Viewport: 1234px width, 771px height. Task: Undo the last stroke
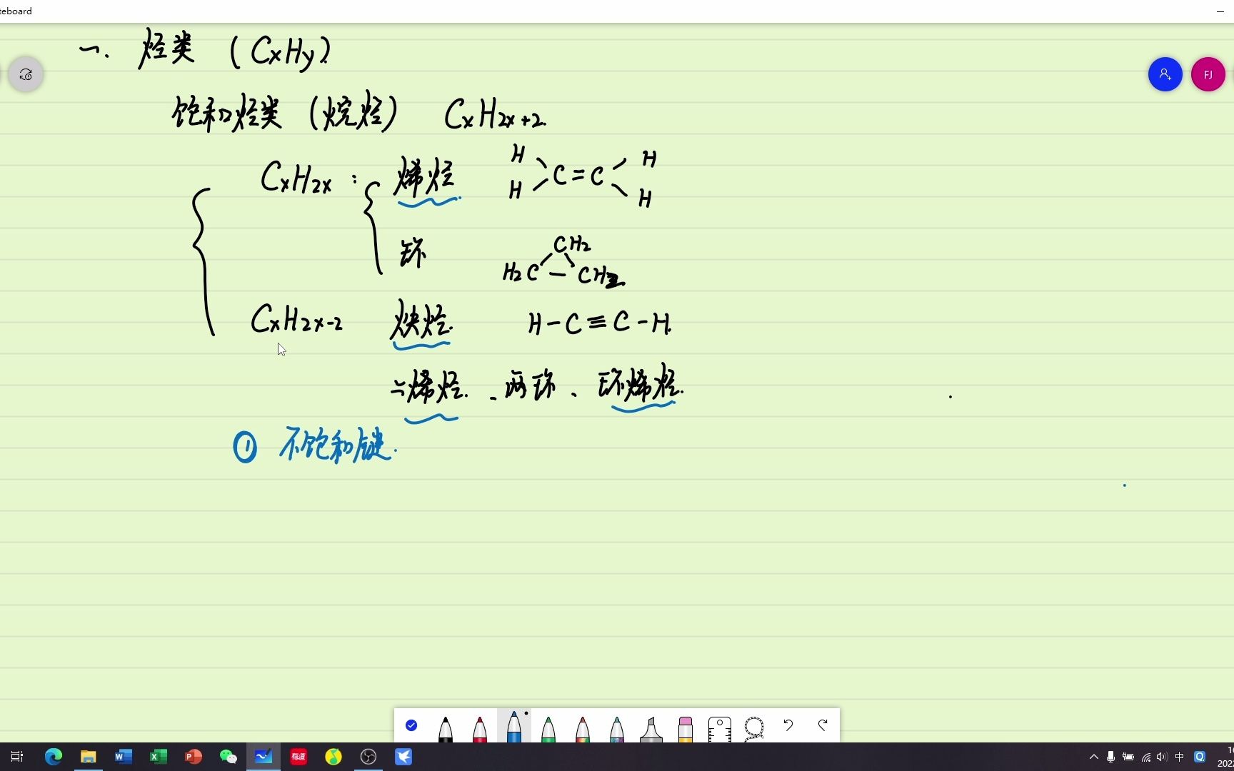(x=788, y=725)
